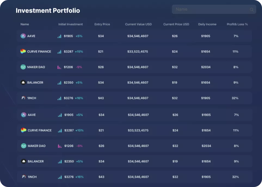Click the bar chart icon in first AAVE row
This screenshot has height=187, width=262.
(x=59, y=36)
